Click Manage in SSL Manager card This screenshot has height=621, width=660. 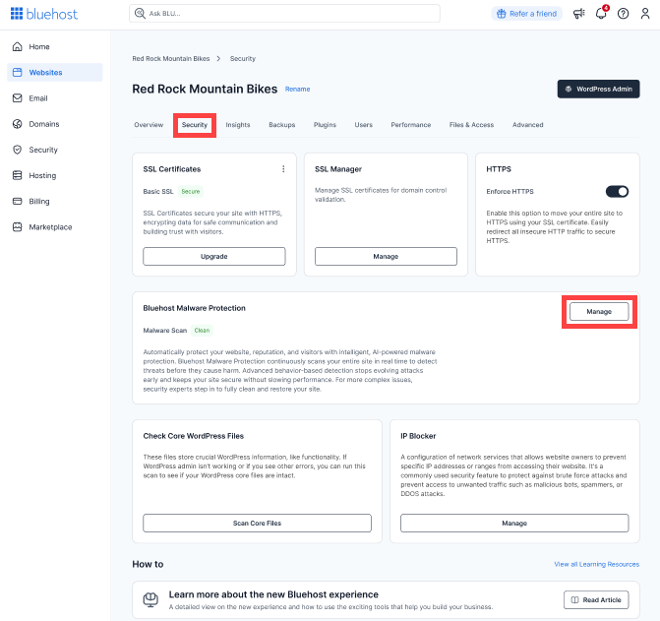point(386,257)
